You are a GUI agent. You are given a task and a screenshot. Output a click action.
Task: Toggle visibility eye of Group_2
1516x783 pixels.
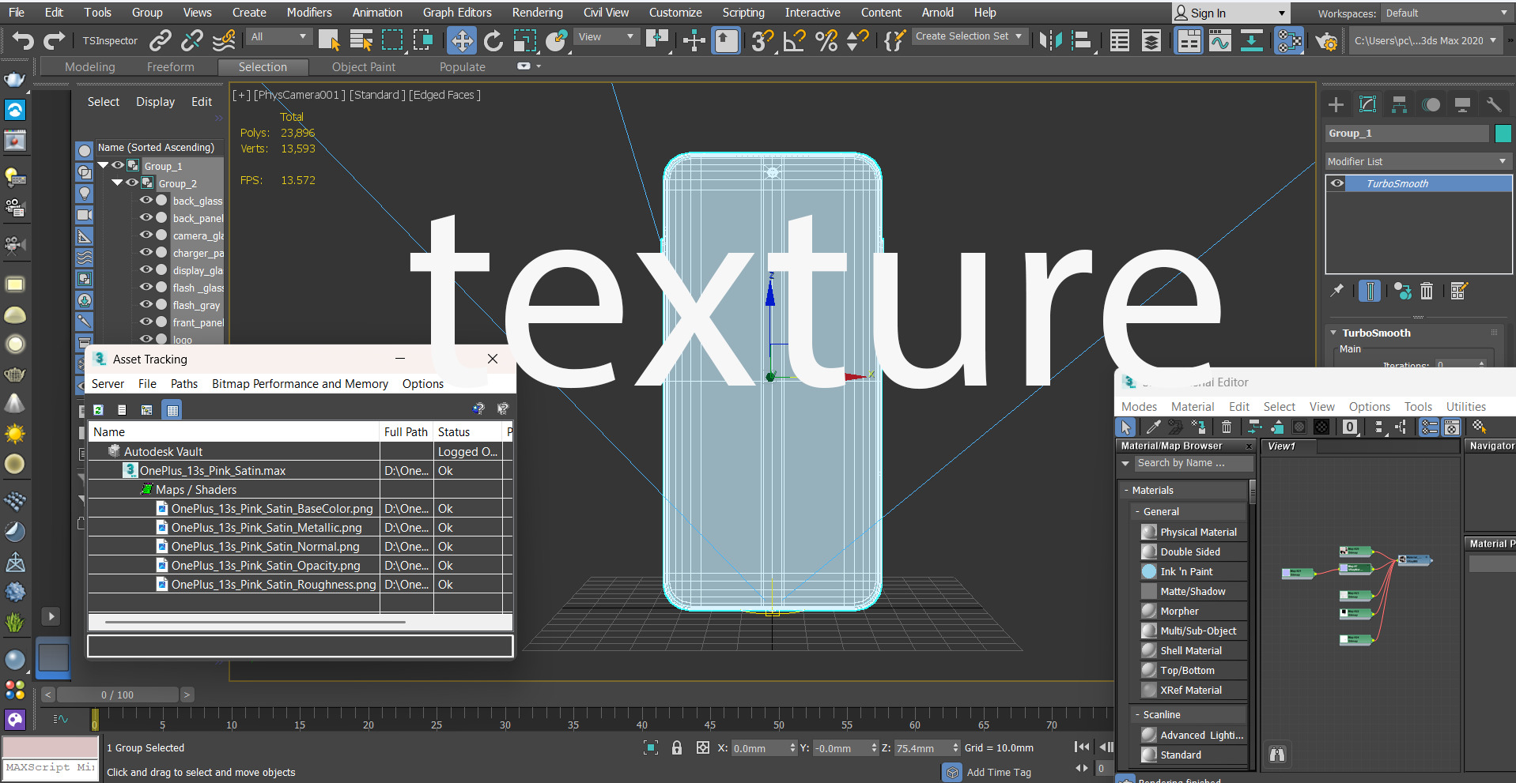pos(132,183)
